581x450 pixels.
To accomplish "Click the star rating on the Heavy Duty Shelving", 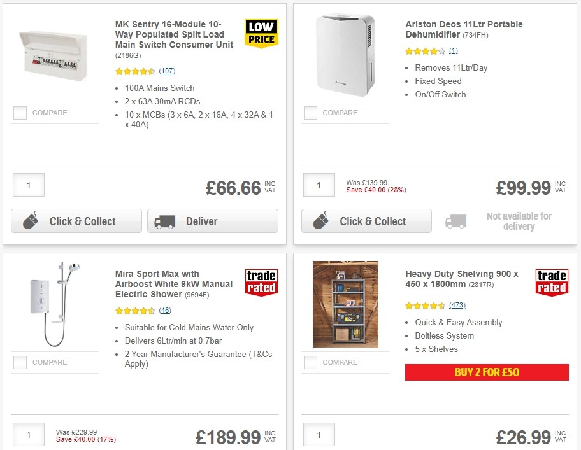I will pyautogui.click(x=424, y=306).
